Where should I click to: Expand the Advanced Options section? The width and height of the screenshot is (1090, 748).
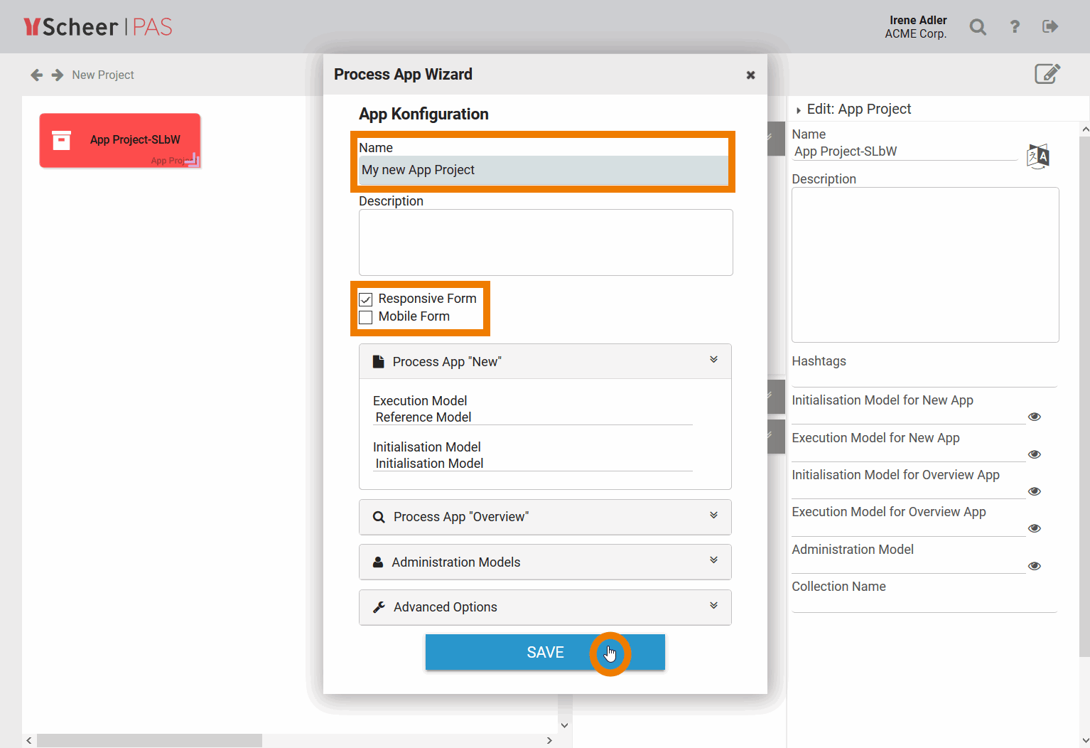(713, 606)
